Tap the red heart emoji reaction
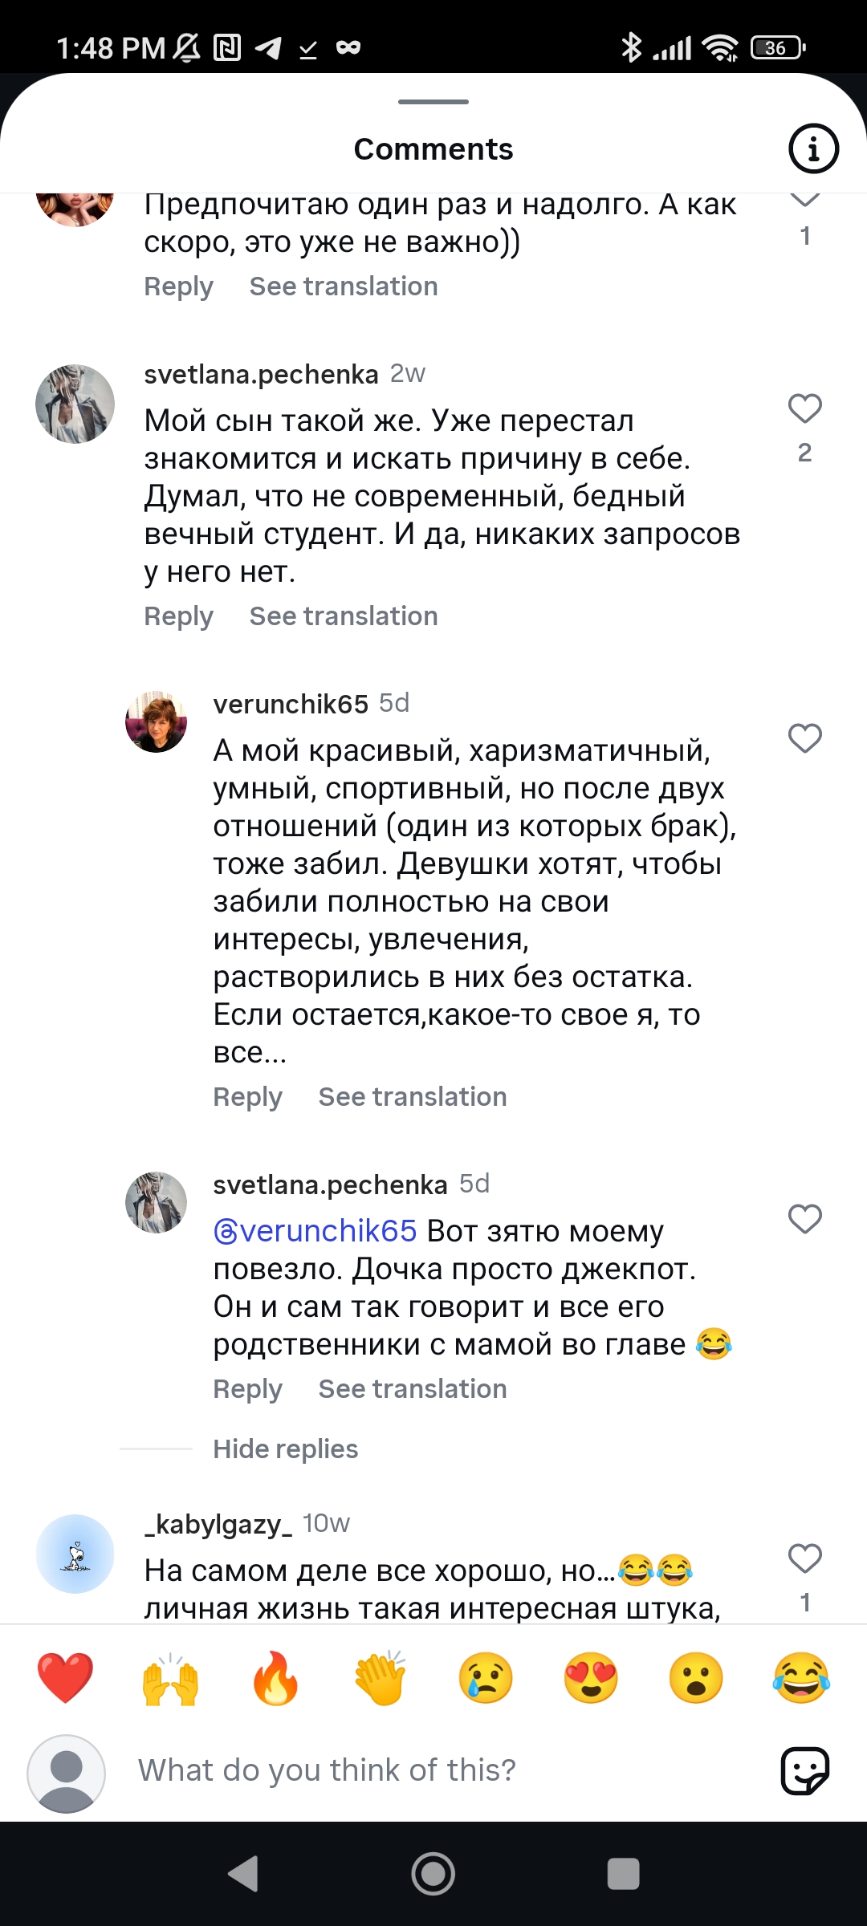Screen dimensions: 867x1926 click(x=65, y=1678)
